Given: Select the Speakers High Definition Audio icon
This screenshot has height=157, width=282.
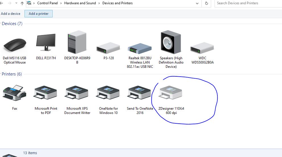Looking at the screenshot, I should click(x=171, y=42).
